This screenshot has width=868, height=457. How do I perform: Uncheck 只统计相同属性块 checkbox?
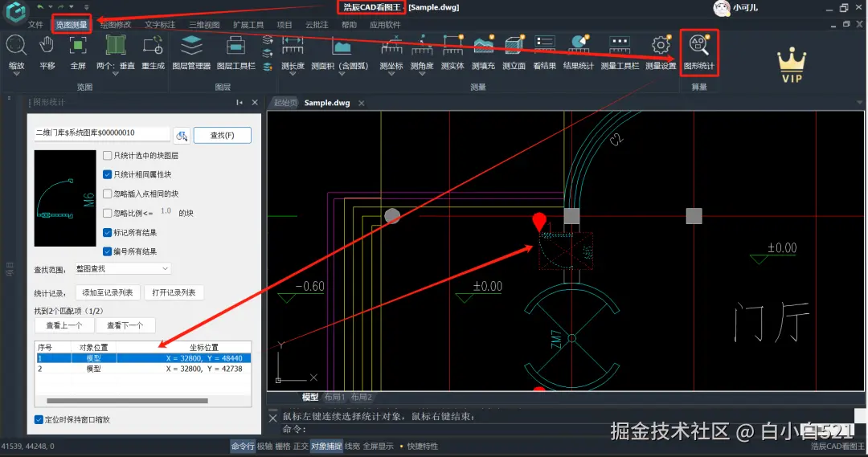108,174
